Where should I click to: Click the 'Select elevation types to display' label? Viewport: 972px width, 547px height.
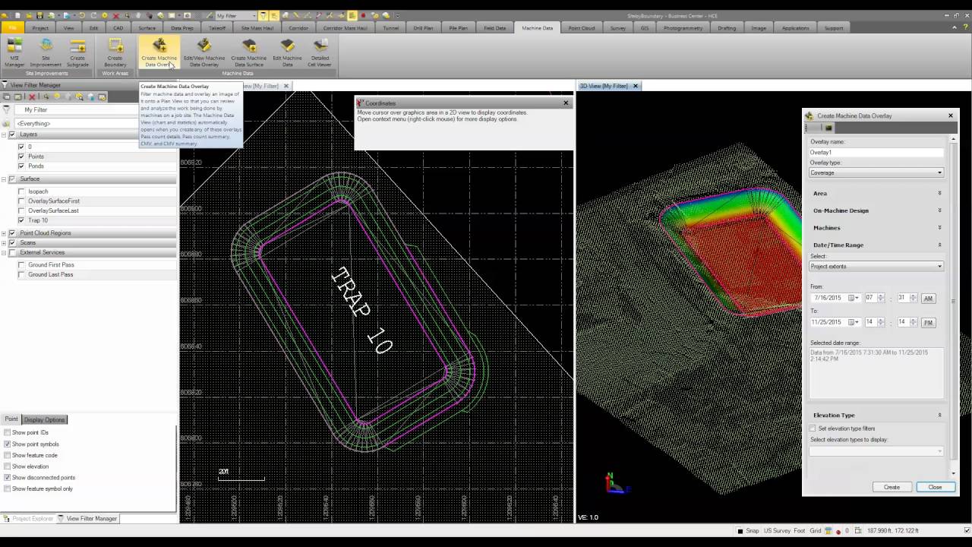point(848,440)
